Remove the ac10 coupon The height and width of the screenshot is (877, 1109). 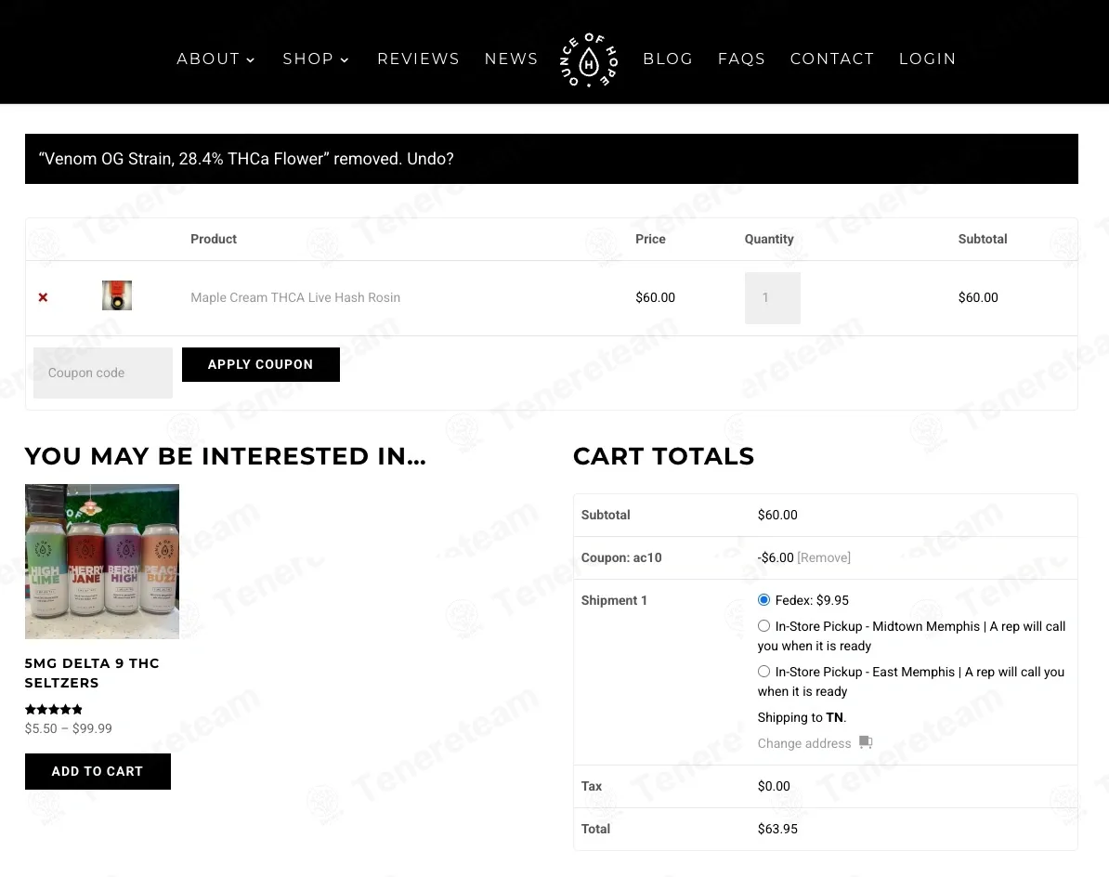(x=824, y=557)
